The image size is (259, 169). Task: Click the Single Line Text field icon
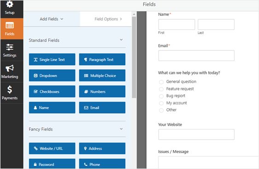click(x=35, y=60)
